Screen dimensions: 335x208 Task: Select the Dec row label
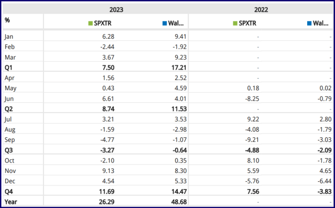tap(10, 181)
